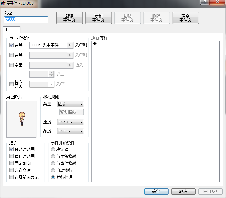This screenshot has width=226, height=198.
Task: Select event page tab 1
Action: point(12,30)
